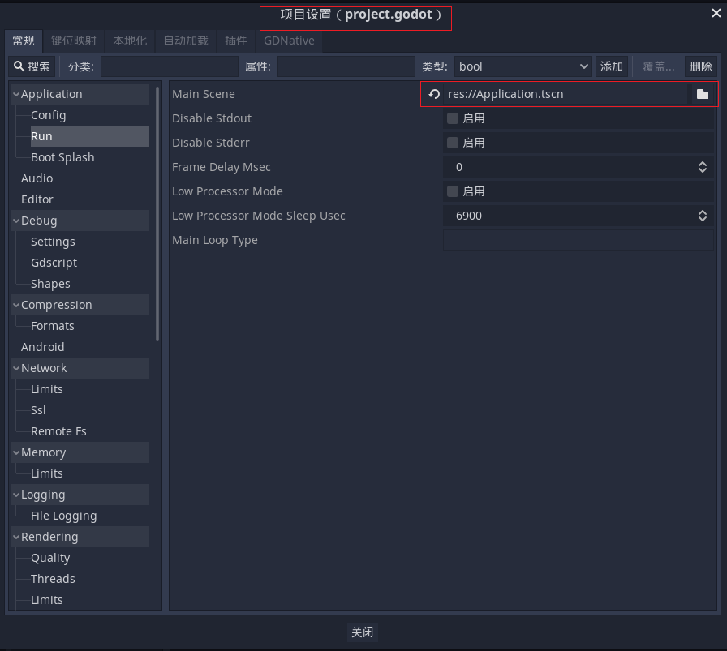Toggle the Low Processor Mode checkbox
Viewport: 727px width, 651px height.
[x=453, y=191]
